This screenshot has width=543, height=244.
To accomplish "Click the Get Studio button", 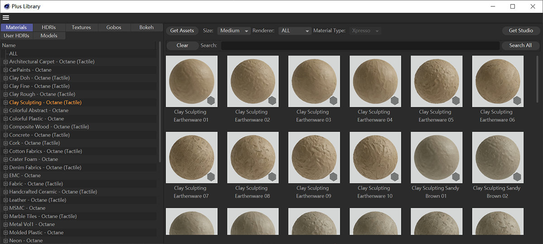I will pyautogui.click(x=521, y=31).
